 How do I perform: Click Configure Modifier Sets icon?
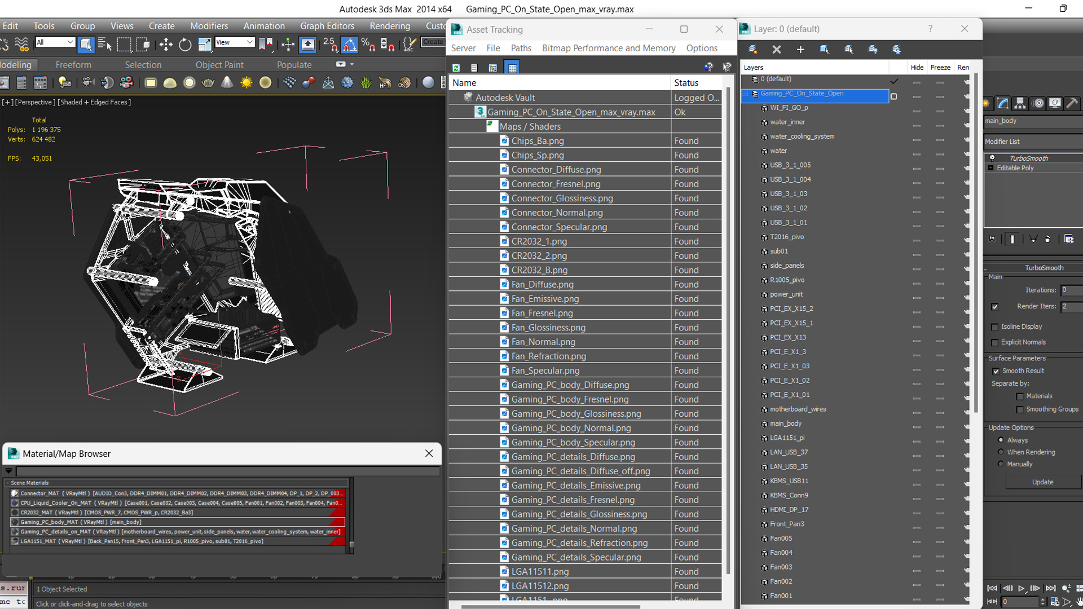pyautogui.click(x=1069, y=239)
